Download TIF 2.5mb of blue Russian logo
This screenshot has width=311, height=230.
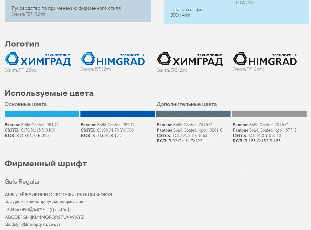20,70
